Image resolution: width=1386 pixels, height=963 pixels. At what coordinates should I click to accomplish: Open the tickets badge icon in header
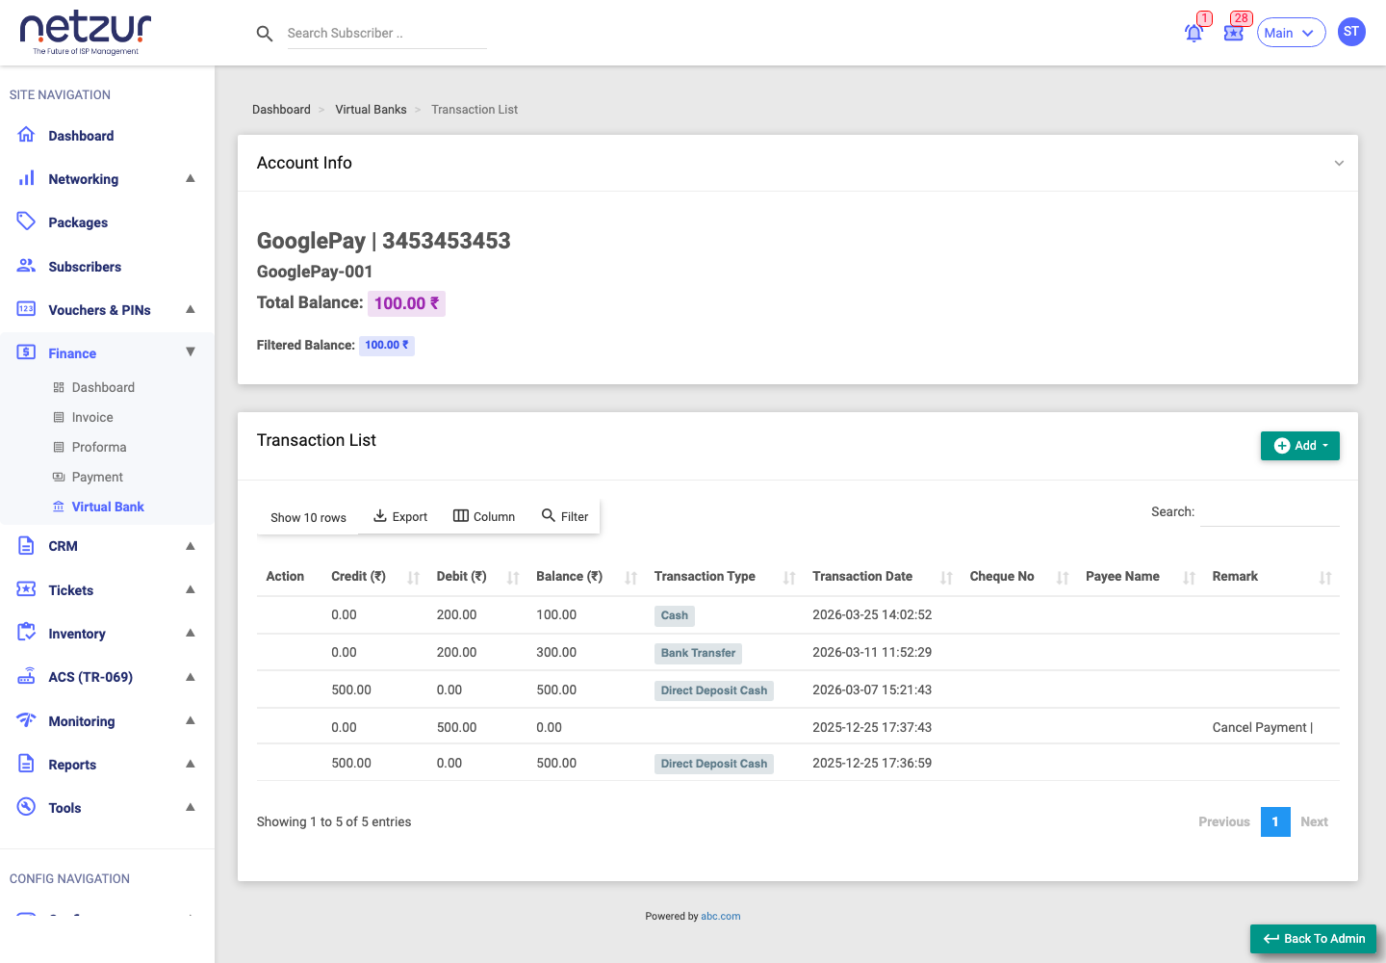pyautogui.click(x=1233, y=33)
